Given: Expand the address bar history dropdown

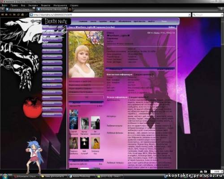Looking at the screenshot, I should click(x=190, y=15).
